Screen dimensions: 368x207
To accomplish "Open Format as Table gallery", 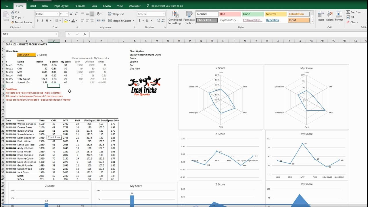I will click(x=189, y=18).
